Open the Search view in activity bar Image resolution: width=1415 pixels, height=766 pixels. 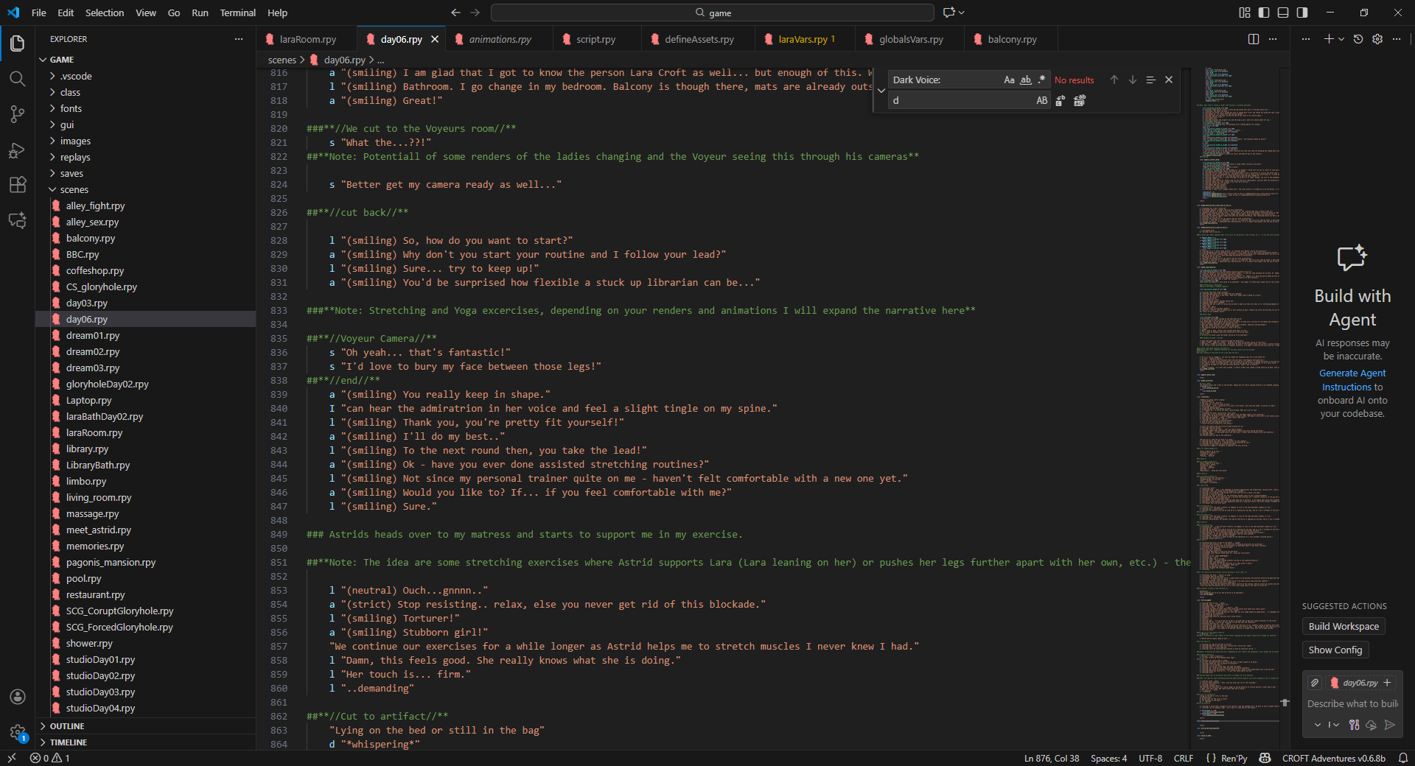tap(18, 79)
